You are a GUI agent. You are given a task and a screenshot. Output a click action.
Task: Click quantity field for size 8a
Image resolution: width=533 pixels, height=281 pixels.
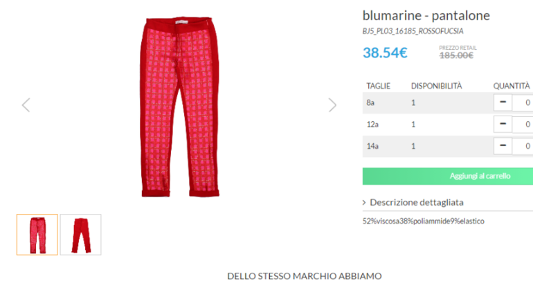523,102
